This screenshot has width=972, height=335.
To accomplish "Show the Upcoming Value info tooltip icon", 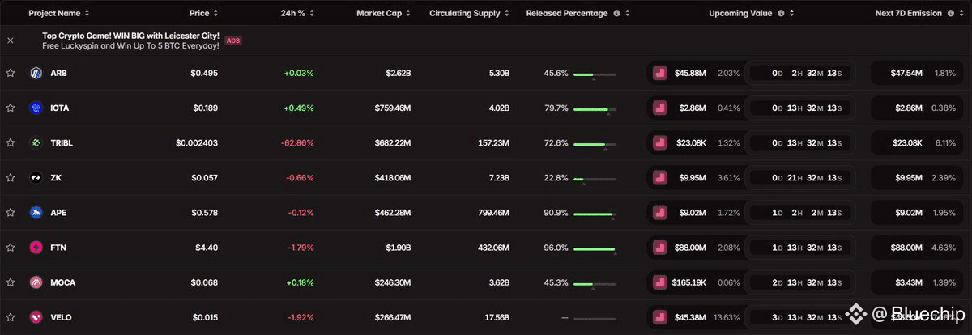I will [781, 13].
